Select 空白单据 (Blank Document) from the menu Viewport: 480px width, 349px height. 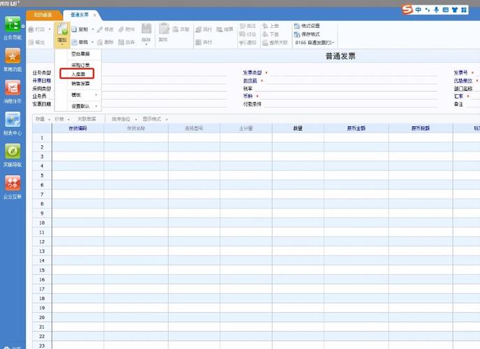coord(80,54)
